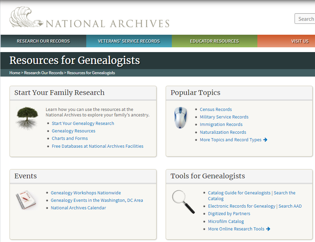The image size is (315, 242).
Task: Click the National Archives eagle logo
Action: click(27, 18)
